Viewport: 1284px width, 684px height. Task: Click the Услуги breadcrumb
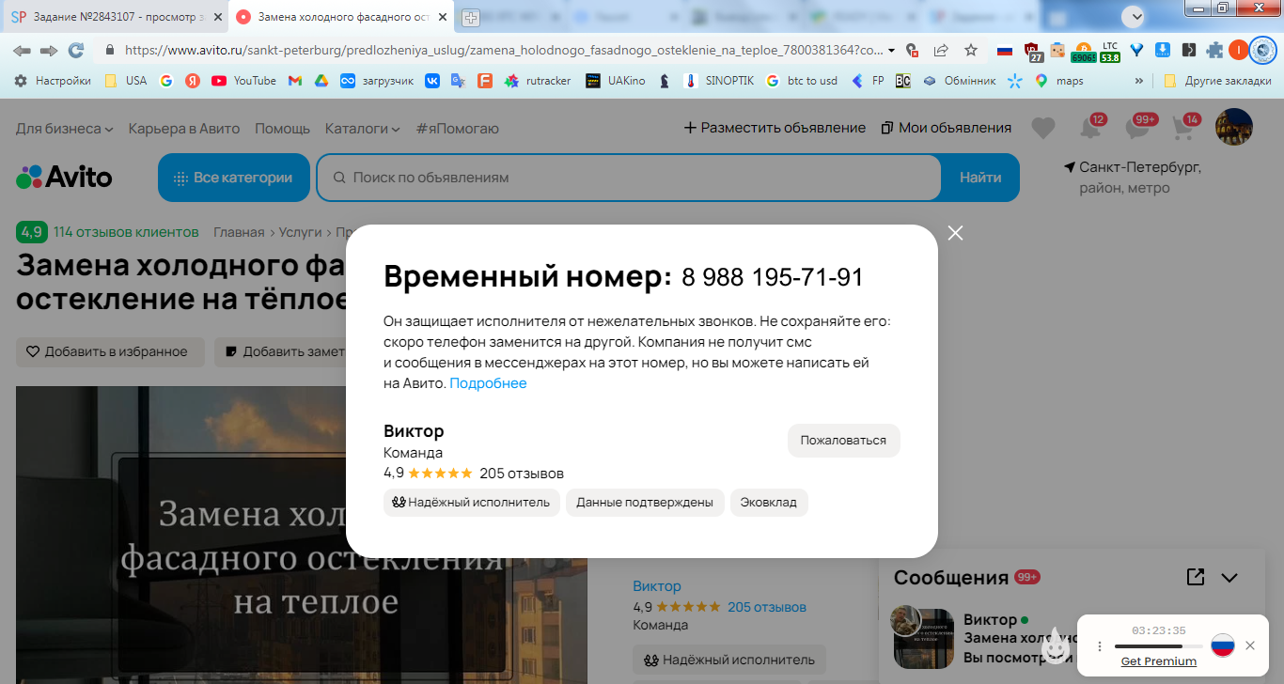(300, 232)
